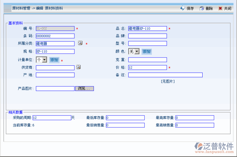This screenshot has width=237, height=157.
Task: Click the 所属分类 field containing 继电器
Action: tap(55, 44)
